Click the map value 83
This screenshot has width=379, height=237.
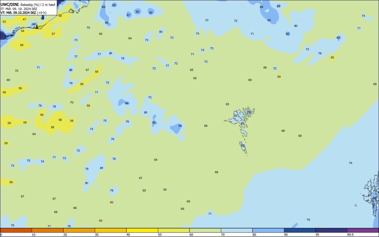pyautogui.click(x=278, y=6)
